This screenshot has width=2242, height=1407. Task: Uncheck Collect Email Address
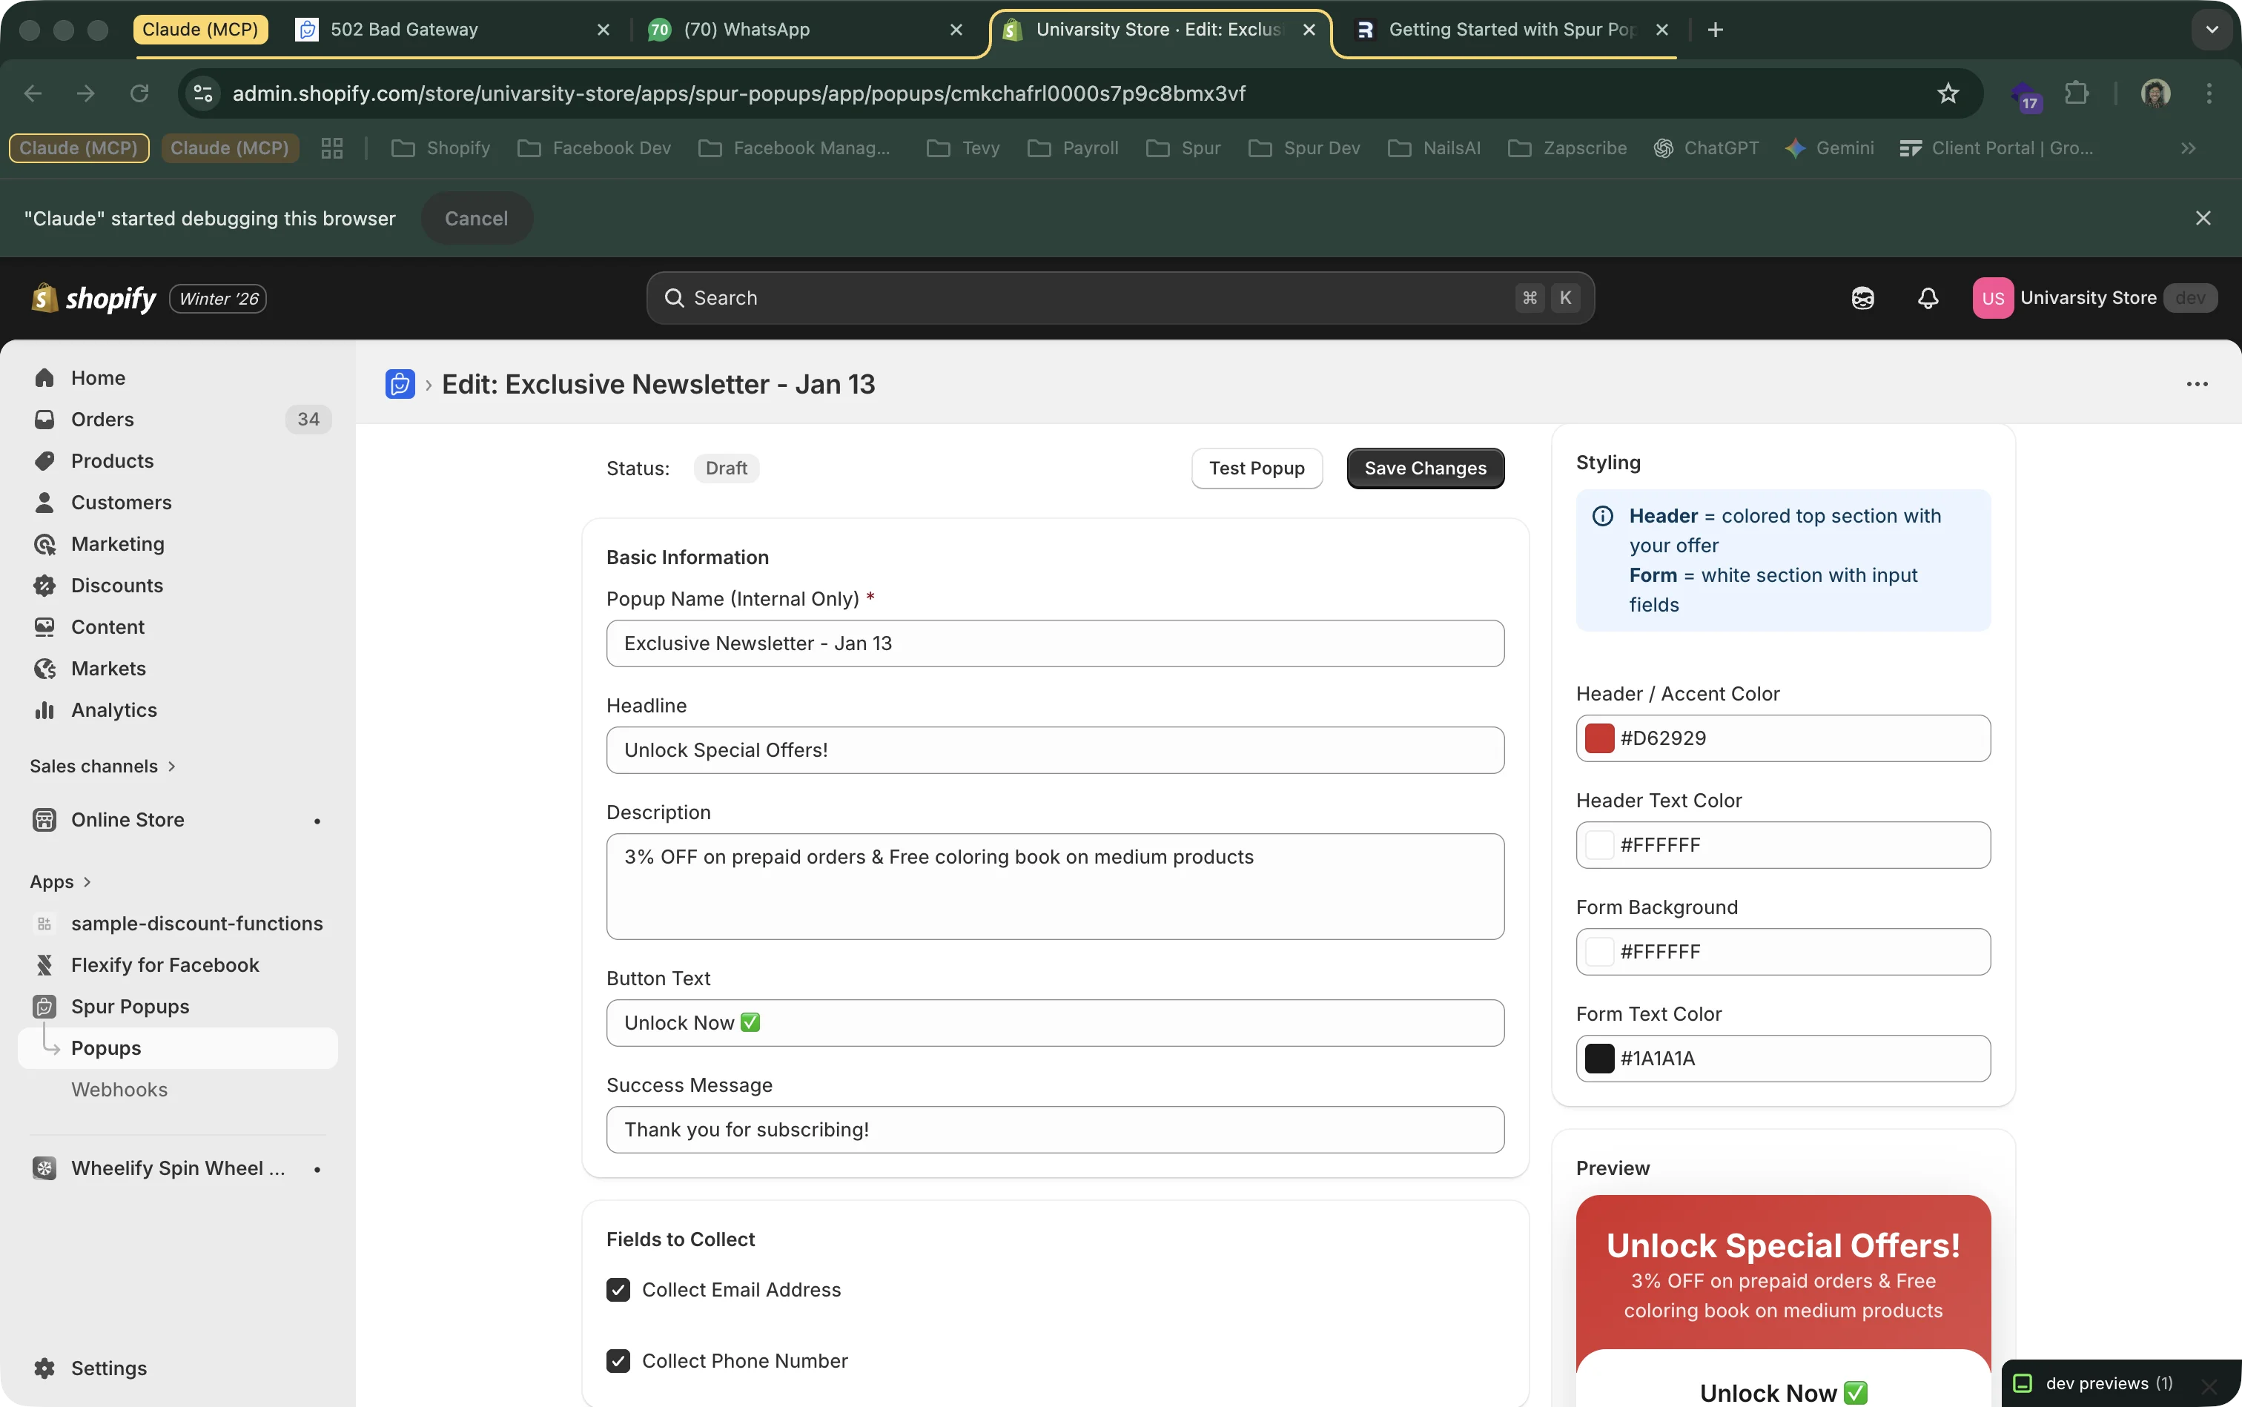tap(618, 1289)
